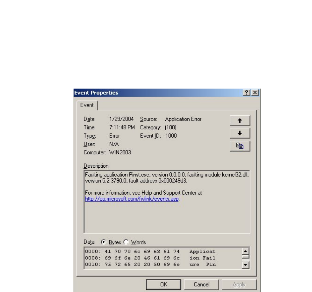Click the computer name WIN2003
Image resolution: width=312 pixels, height=292 pixels.
point(120,152)
